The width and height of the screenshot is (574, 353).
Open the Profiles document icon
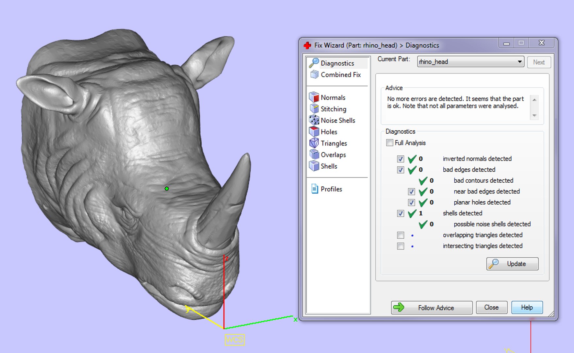point(315,189)
